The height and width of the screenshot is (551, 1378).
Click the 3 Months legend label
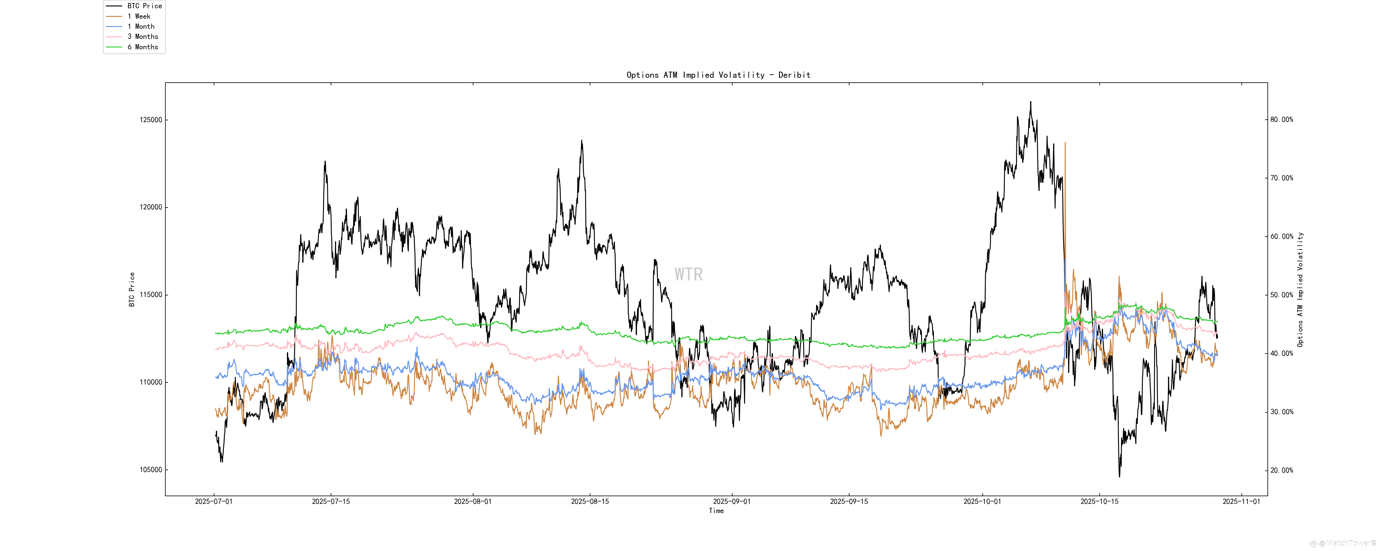(x=142, y=36)
